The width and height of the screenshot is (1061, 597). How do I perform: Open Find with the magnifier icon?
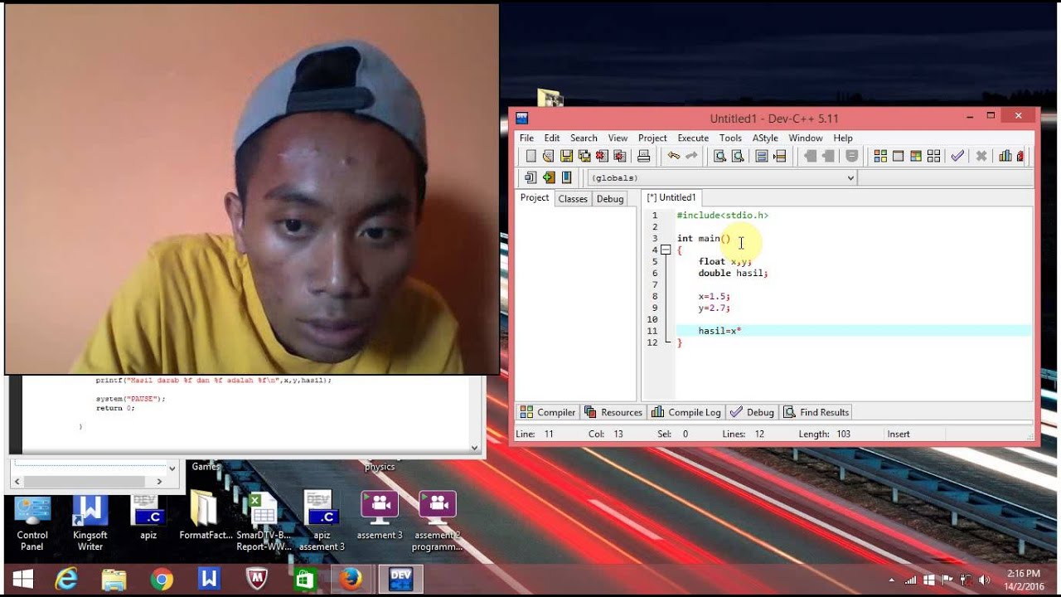[719, 156]
